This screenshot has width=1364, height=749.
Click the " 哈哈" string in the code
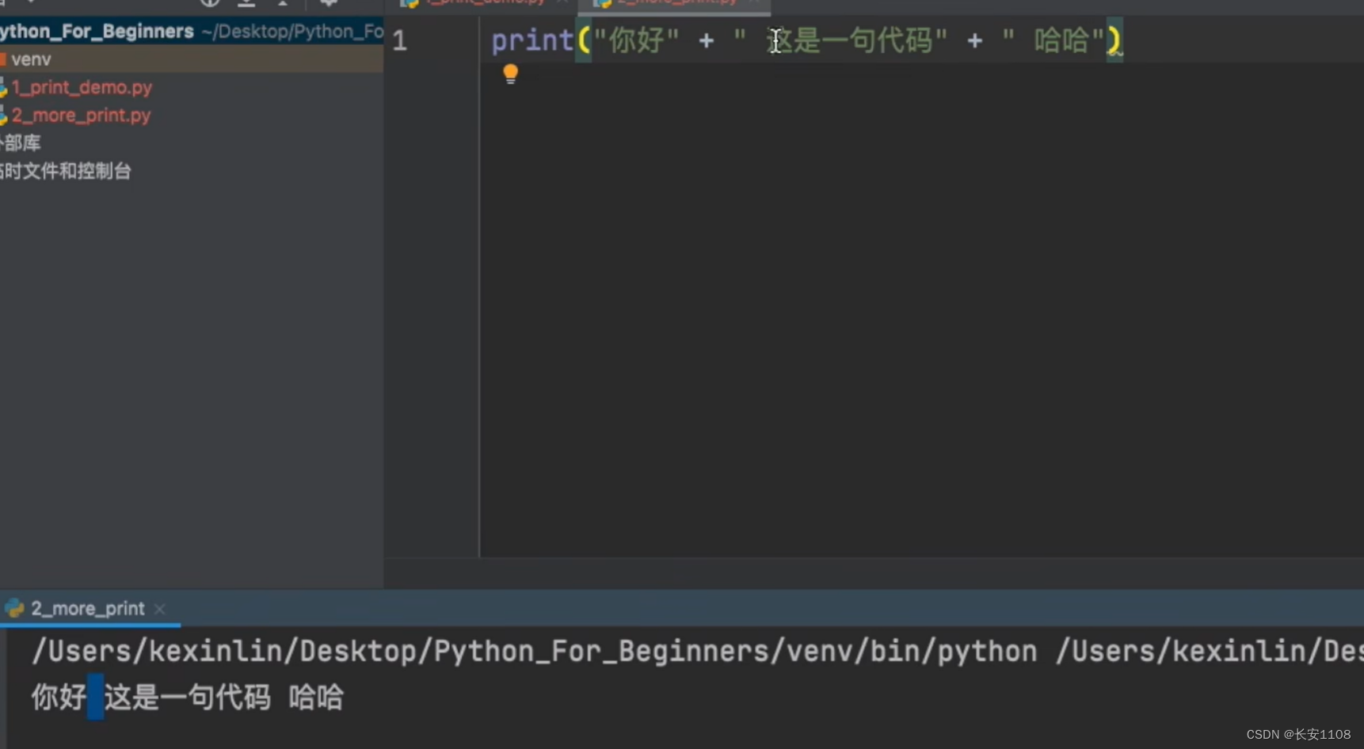pos(1053,40)
